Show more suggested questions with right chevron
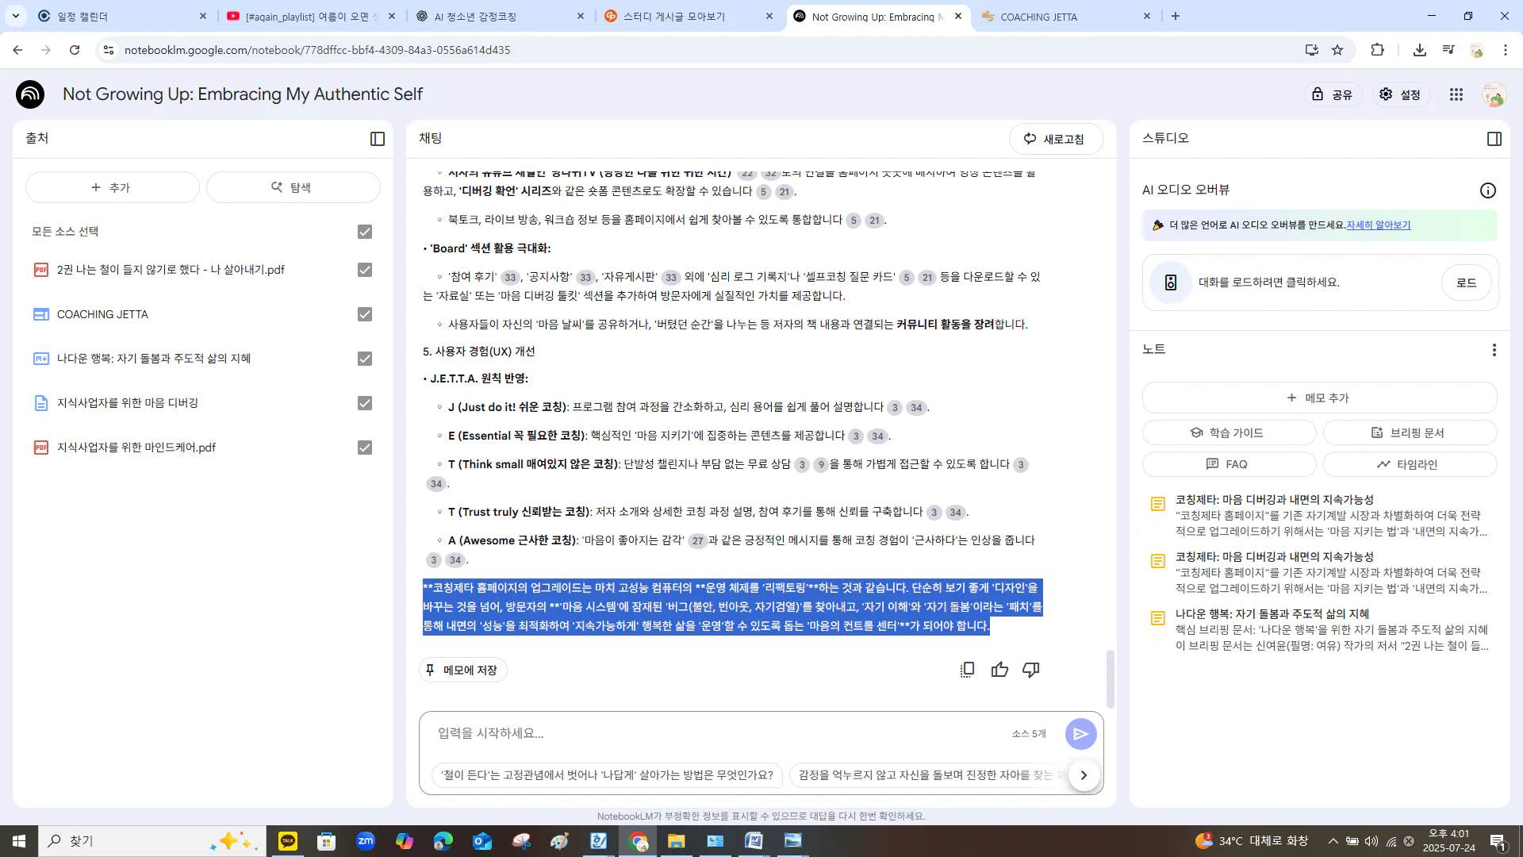 coord(1084,775)
